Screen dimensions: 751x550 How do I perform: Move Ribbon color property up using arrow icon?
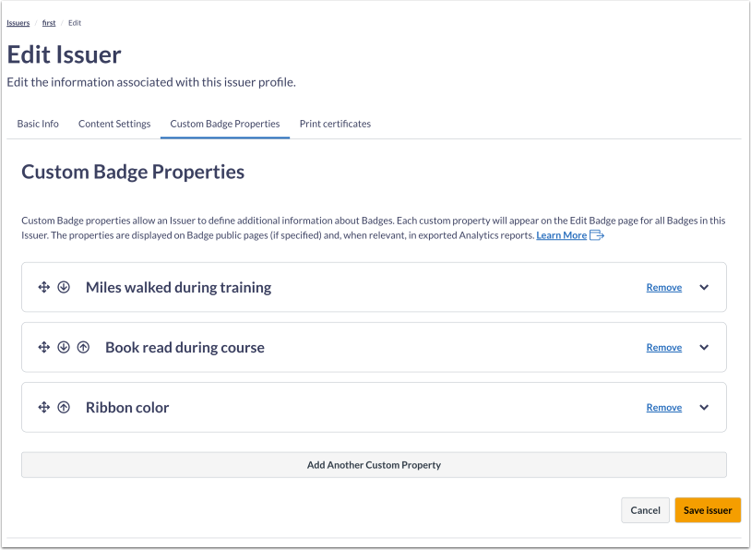(x=64, y=407)
